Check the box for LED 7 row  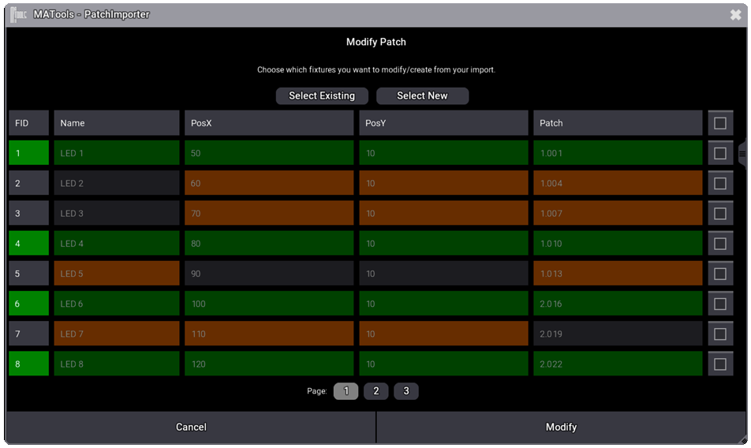(720, 334)
